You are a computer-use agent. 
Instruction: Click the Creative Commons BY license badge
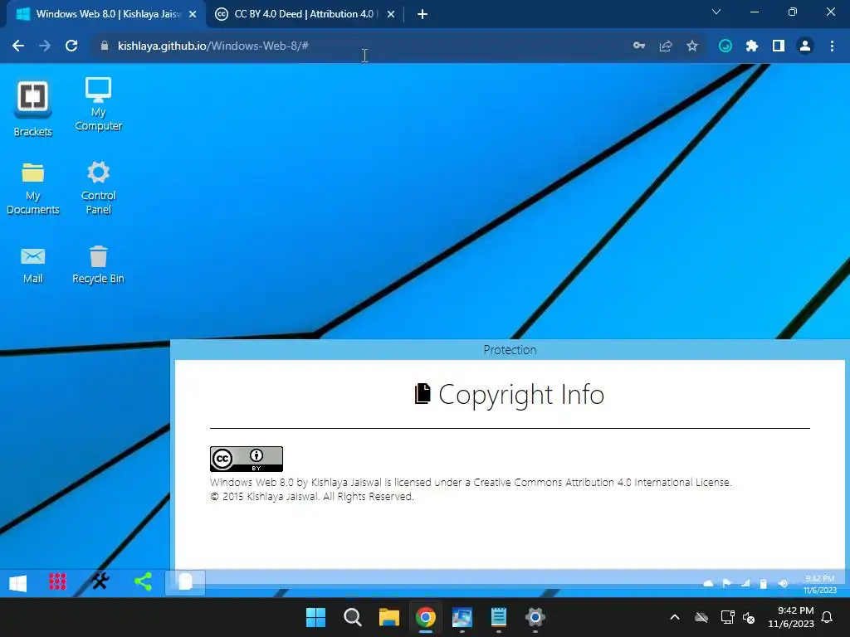(x=246, y=459)
